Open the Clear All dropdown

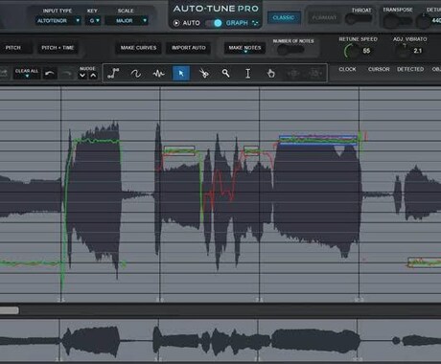coord(27,73)
